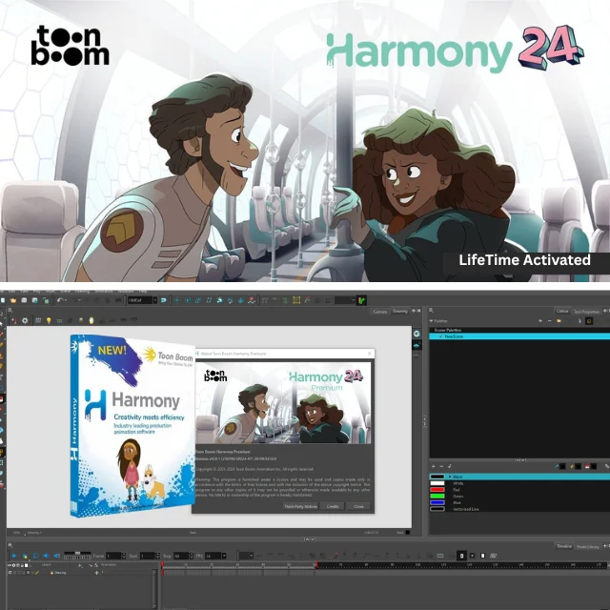610x610 pixels.
Task: Switch to the Camera tab
Action: point(379,312)
